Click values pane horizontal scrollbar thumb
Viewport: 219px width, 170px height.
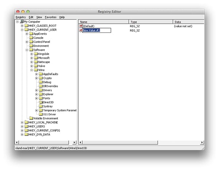pyautogui.click(x=120, y=142)
